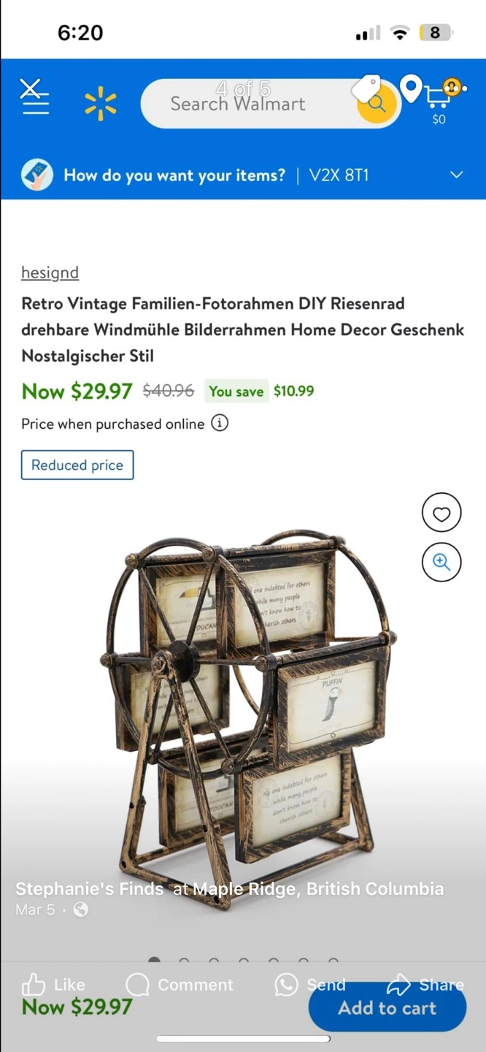Open the hamburger menu icon
Viewport: 486px width, 1052px height.
click(x=35, y=104)
